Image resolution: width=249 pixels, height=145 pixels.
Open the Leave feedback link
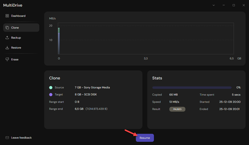tap(21, 138)
